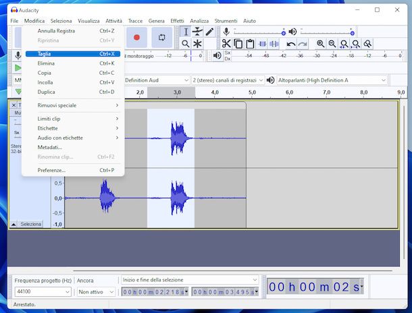The width and height of the screenshot is (412, 313).
Task: Click the Zoom Out magnifier icon
Action: (332, 44)
